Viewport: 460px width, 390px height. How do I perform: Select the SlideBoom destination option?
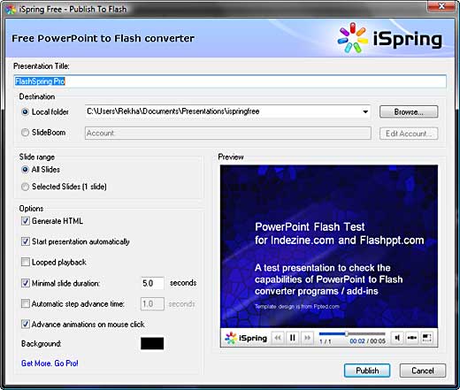(x=25, y=133)
